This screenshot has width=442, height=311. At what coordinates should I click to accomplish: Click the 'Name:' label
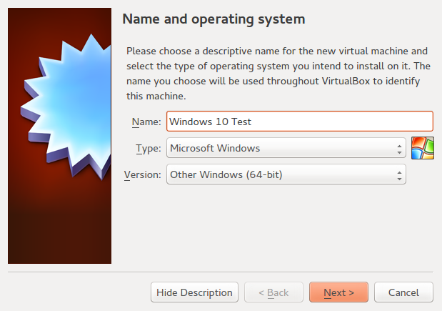point(146,122)
